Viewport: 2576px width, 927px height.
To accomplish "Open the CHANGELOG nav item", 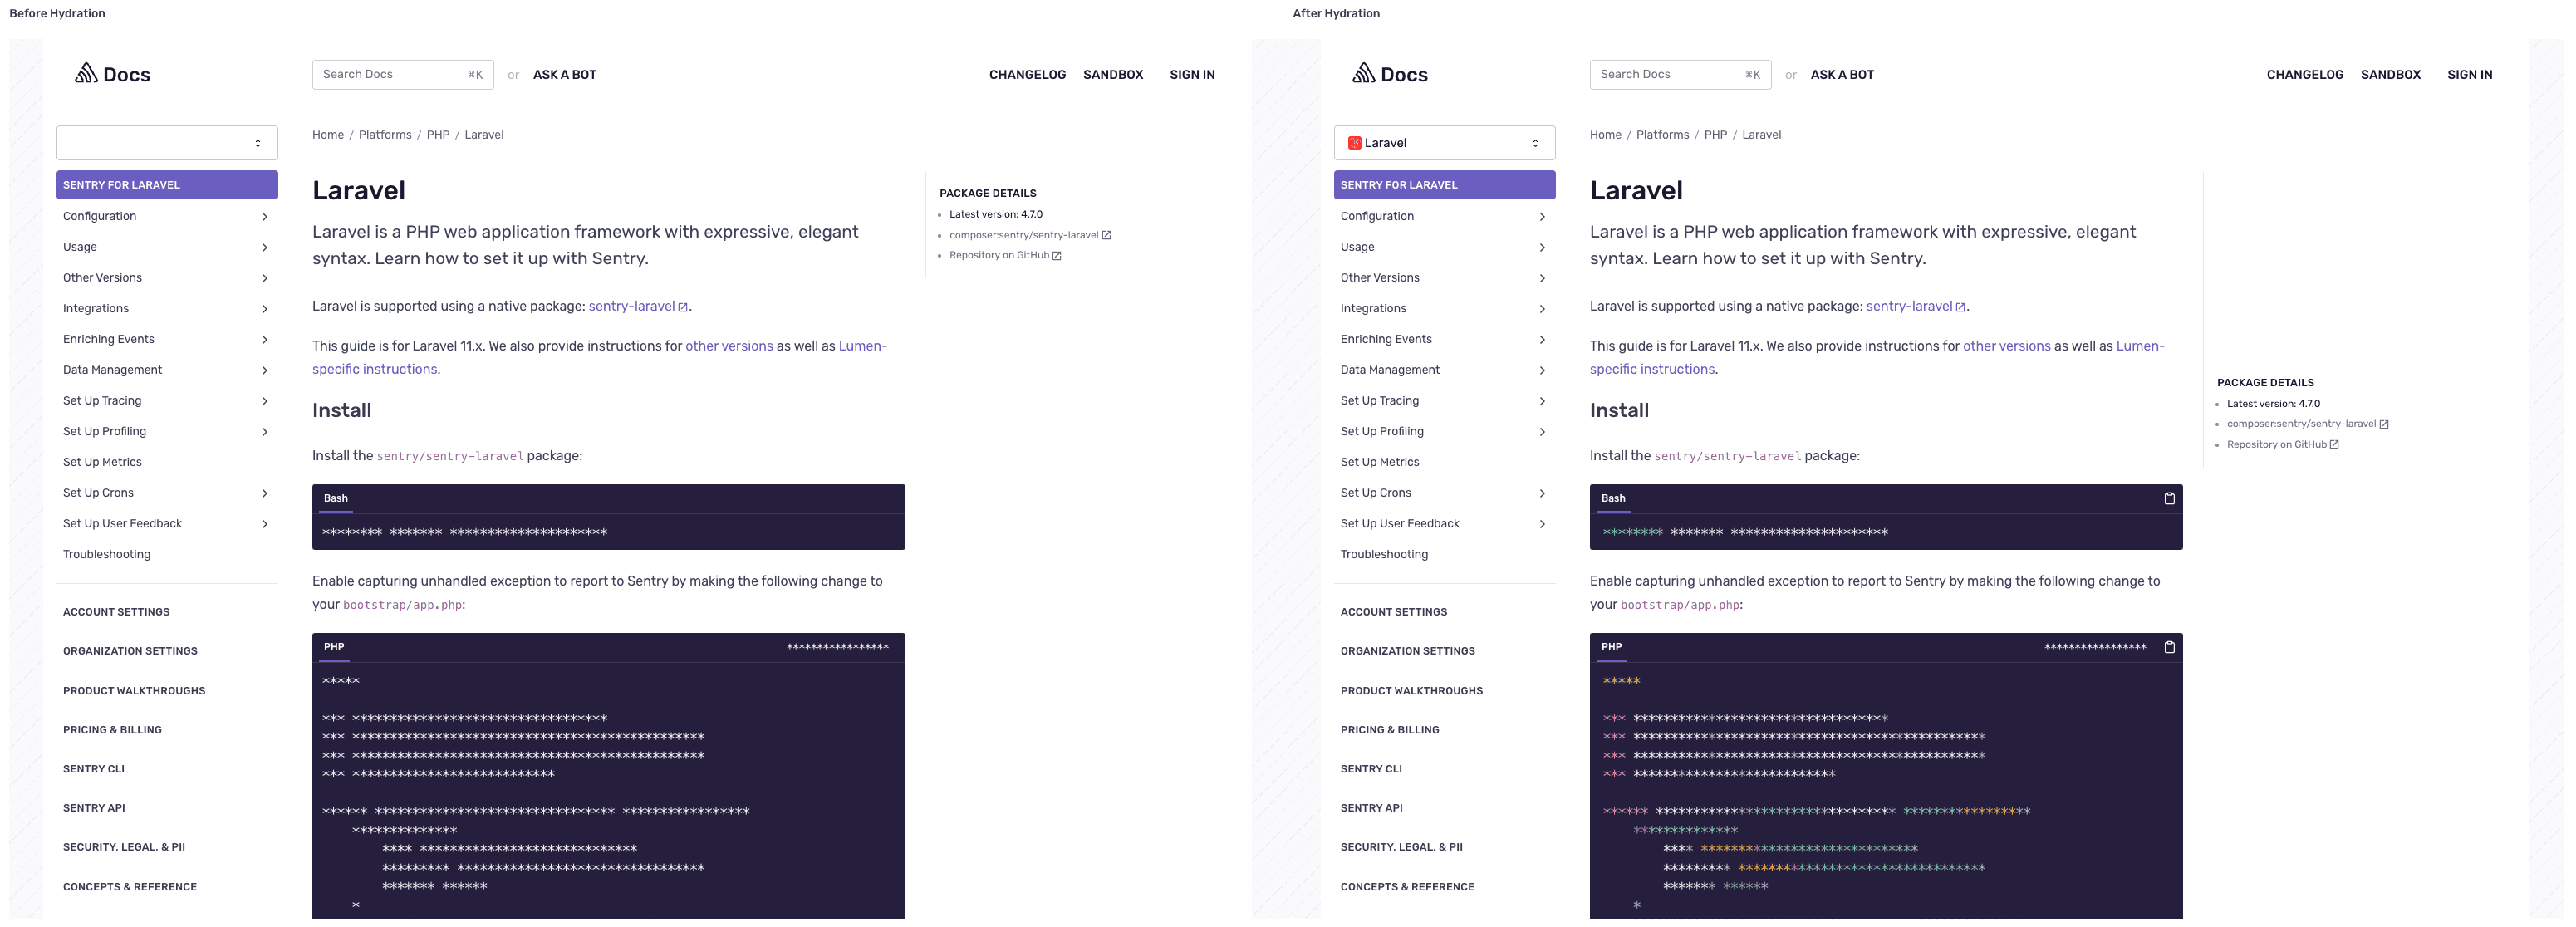I will (2305, 74).
